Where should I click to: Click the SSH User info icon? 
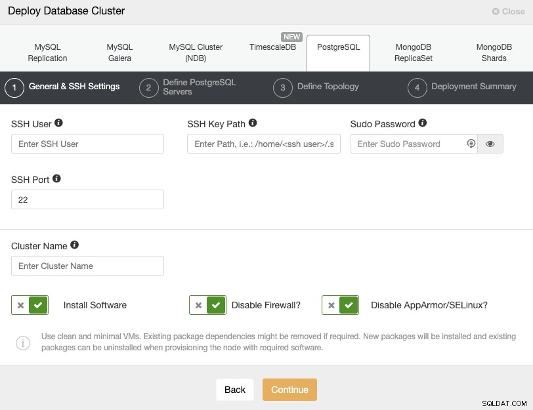pos(58,123)
